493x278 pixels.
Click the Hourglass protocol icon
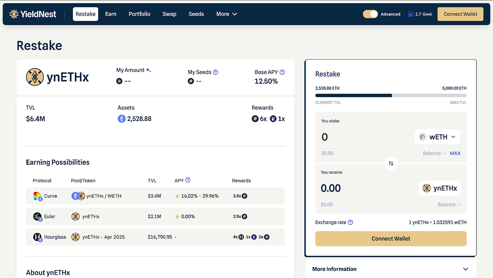click(38, 237)
